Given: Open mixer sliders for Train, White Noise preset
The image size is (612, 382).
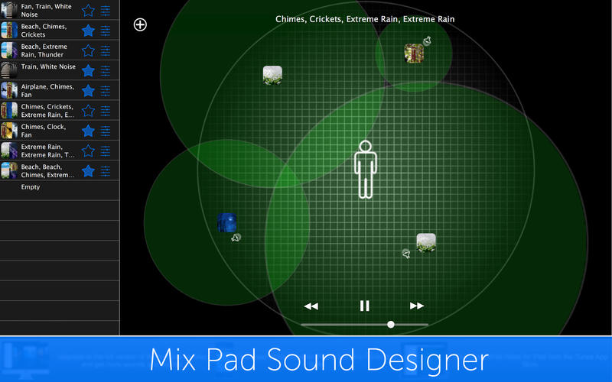Looking at the screenshot, I should click(x=106, y=70).
